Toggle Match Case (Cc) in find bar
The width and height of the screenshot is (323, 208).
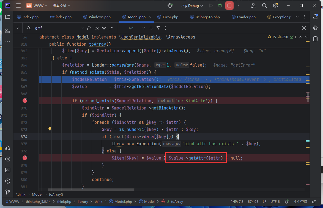pyautogui.click(x=97, y=28)
